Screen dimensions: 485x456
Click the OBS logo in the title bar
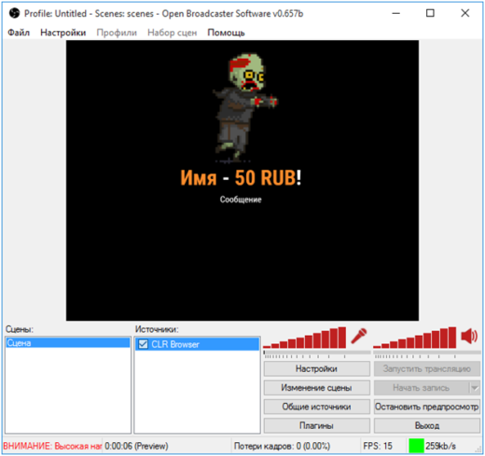pos(14,13)
